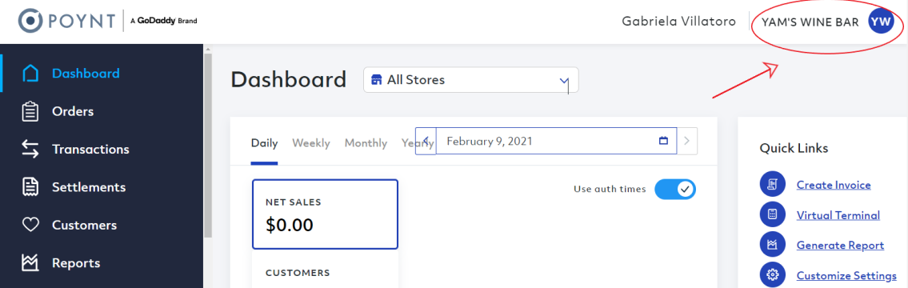Viewport: 908px width, 288px height.
Task: Select the Transactions arrows icon
Action: click(x=30, y=149)
